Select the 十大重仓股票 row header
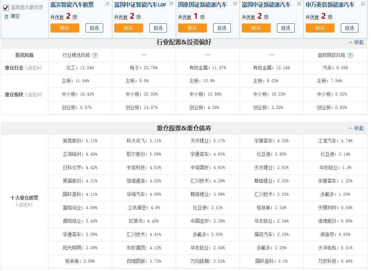The width and height of the screenshot is (371, 271). 24,201
